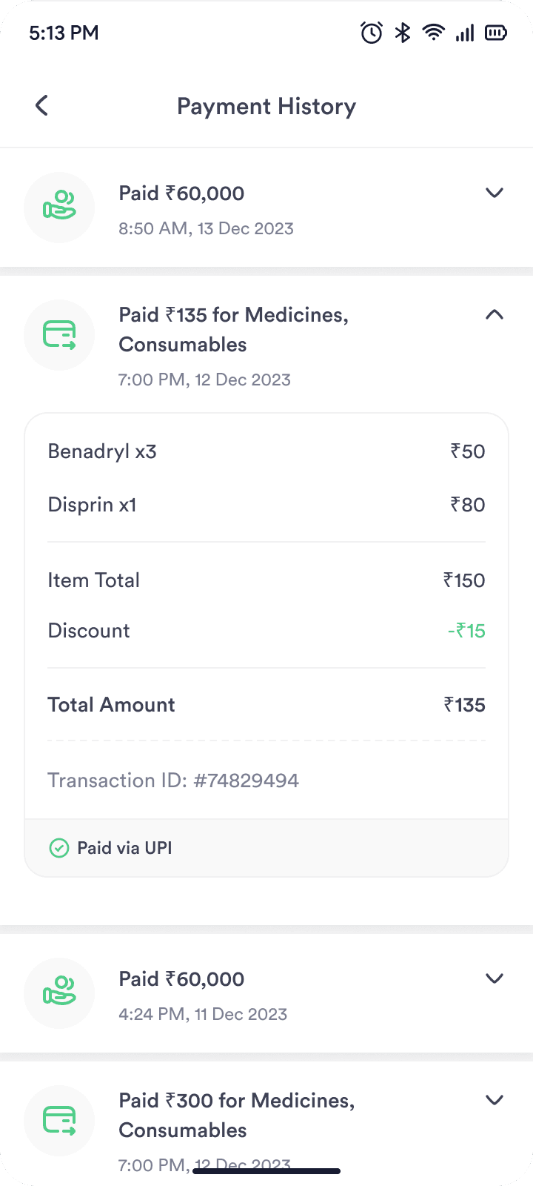Tap the Bluetooth status bar icon

pos(403,33)
